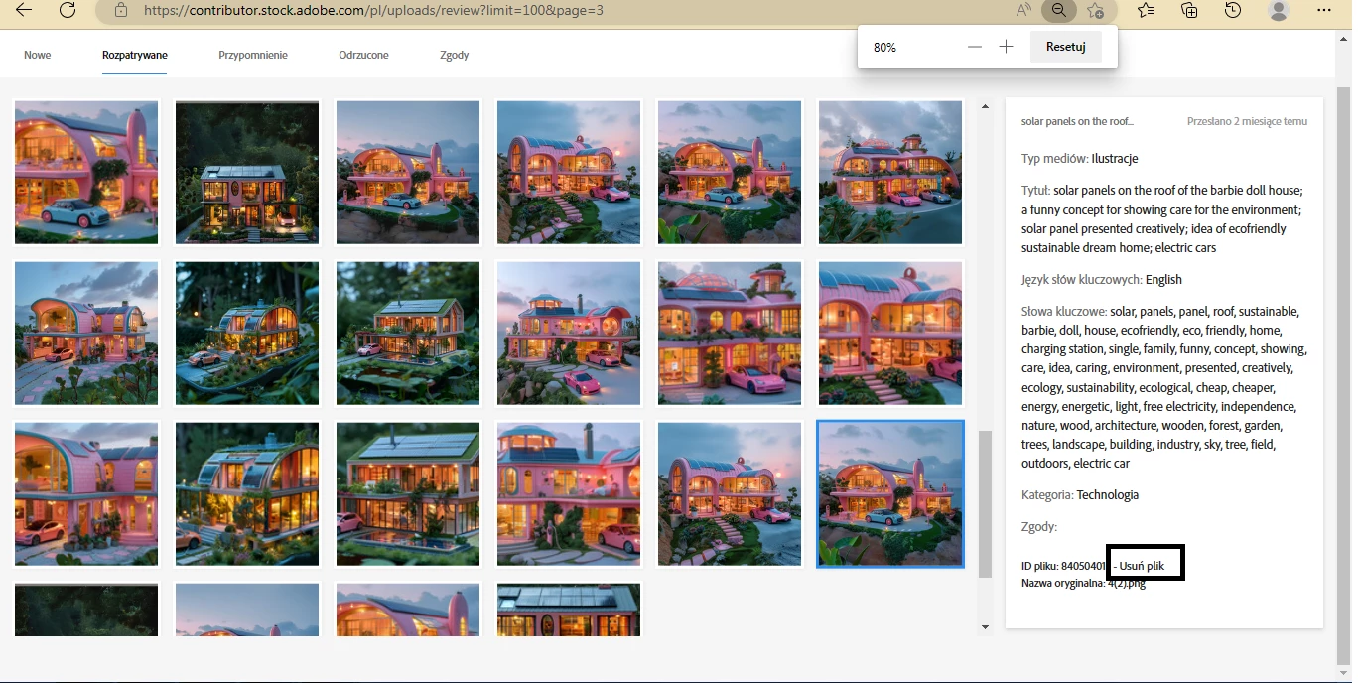Viewport: 1358px width, 683px height.
Task: Open the Przypomnienie tab
Action: pyautogui.click(x=253, y=55)
